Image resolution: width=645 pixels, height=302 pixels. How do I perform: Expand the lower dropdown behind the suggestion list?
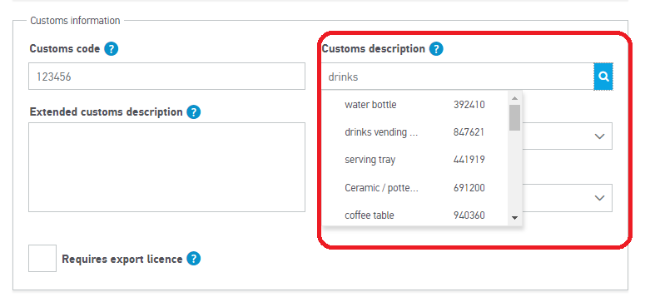tap(600, 198)
